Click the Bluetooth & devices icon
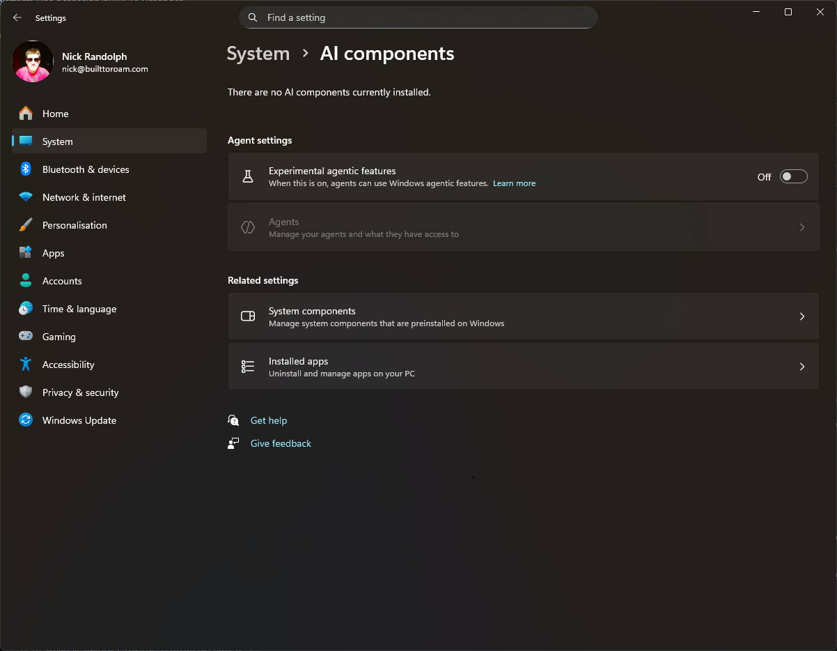Screen dimensions: 837x651 tap(26, 169)
